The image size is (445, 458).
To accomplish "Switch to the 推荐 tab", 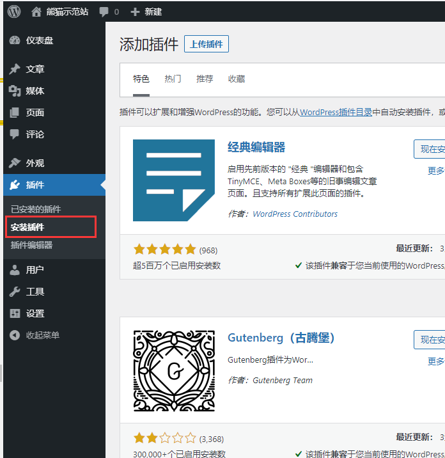I will pyautogui.click(x=205, y=79).
